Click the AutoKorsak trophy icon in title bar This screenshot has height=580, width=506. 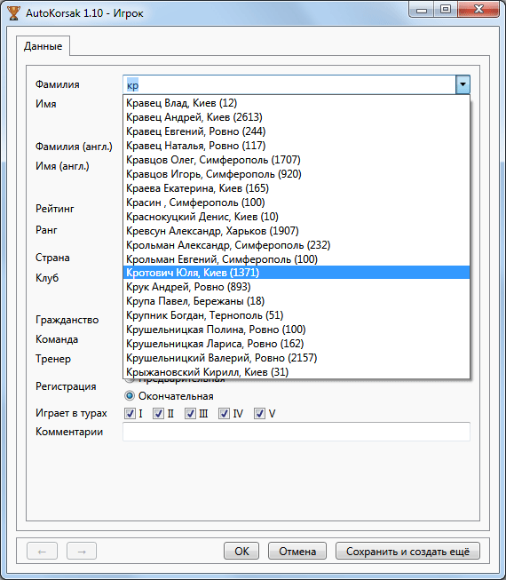point(13,13)
